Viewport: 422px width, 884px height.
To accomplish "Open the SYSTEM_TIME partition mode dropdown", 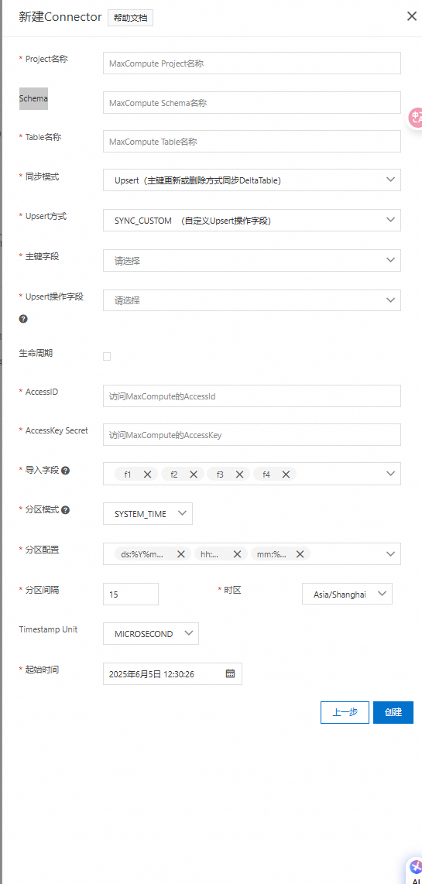I will click(x=148, y=513).
